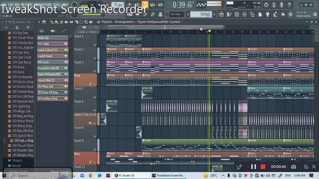This screenshot has width=319, height=179.
Task: Select the Audio Clip entry in picker
Action: coord(52,38)
